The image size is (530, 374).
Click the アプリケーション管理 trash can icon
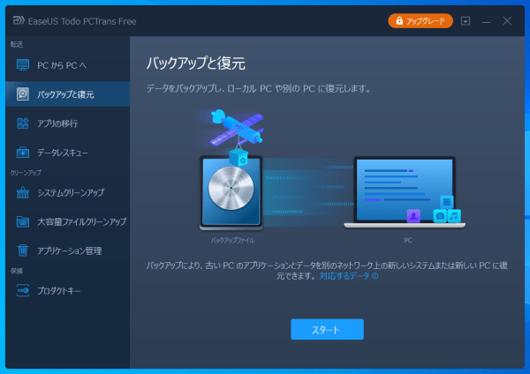[x=23, y=251]
